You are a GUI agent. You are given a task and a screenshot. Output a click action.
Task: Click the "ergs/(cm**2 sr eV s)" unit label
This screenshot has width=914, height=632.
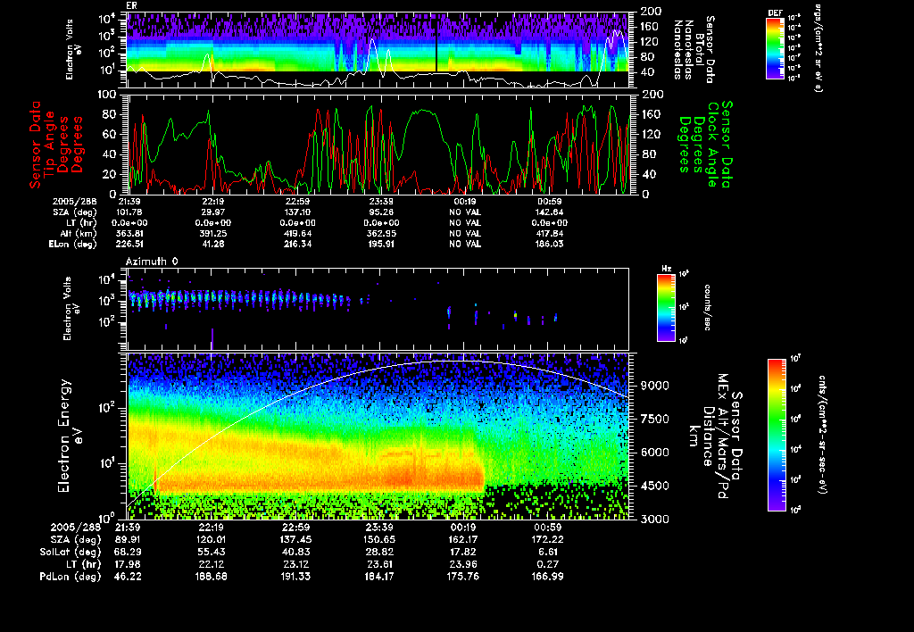[x=818, y=48]
